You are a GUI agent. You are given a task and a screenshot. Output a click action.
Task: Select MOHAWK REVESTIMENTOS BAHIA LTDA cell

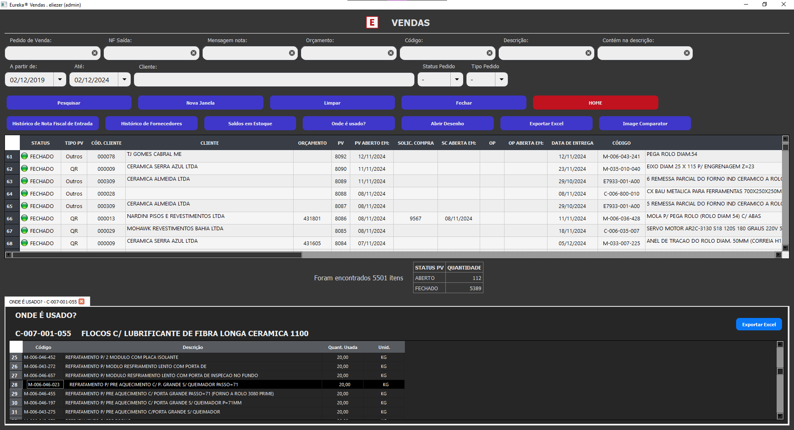pyautogui.click(x=209, y=231)
